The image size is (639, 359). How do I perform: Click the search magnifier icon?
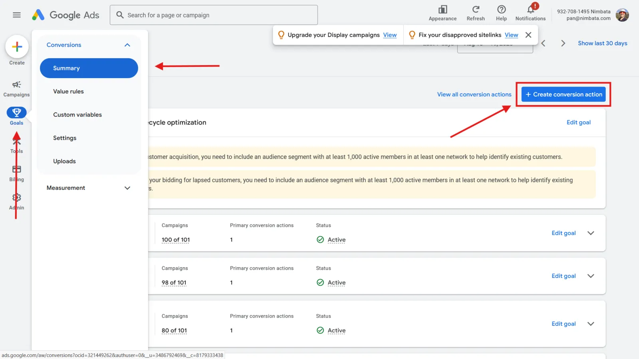[x=120, y=15]
